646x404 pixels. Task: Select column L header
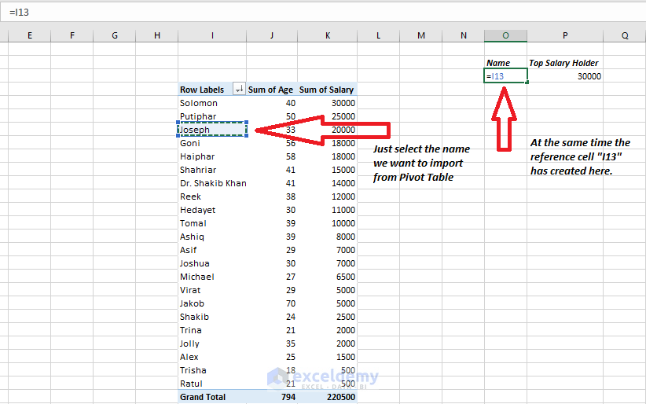[378, 35]
